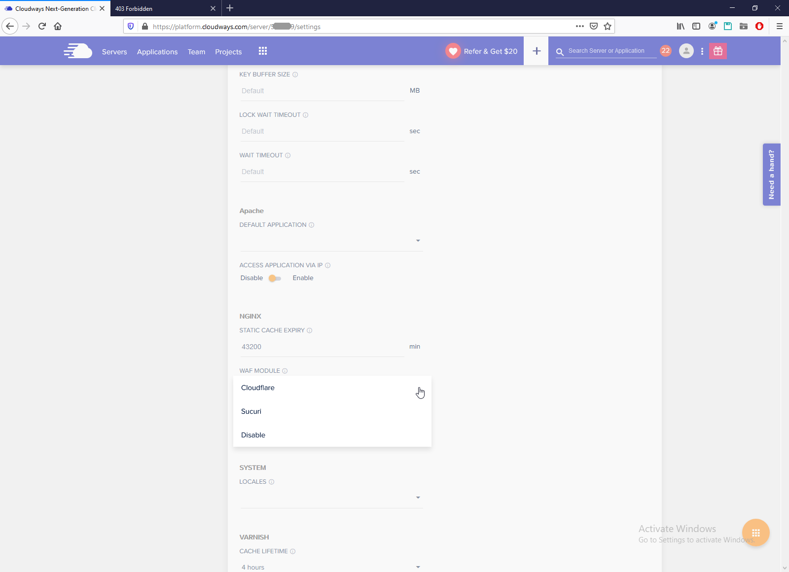Open a new browser tab
Screen dimensions: 789x572
(230, 8)
